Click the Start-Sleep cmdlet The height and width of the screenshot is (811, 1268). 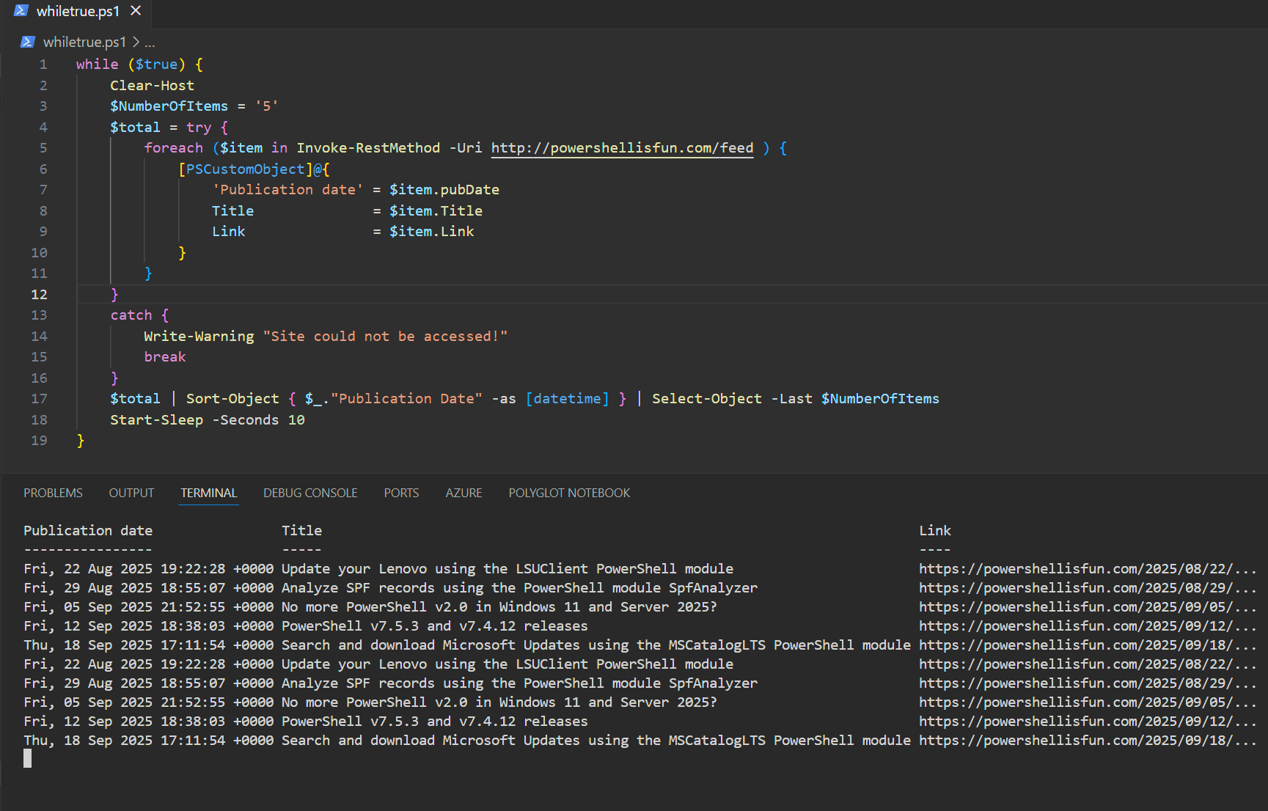(x=156, y=420)
